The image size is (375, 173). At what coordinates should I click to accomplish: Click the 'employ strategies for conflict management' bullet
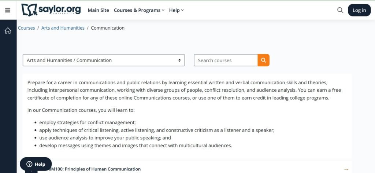pos(88,122)
